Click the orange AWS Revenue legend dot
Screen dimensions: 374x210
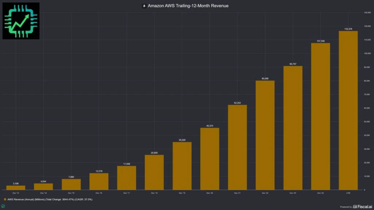(x=4, y=199)
